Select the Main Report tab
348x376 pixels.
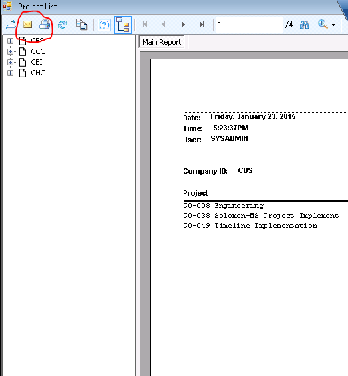(162, 42)
